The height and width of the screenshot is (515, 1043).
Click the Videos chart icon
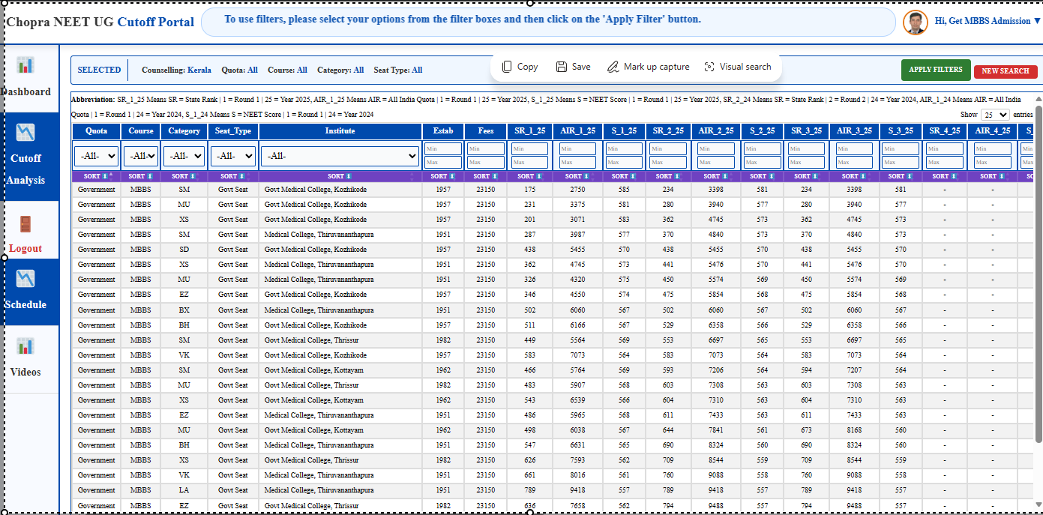pyautogui.click(x=25, y=346)
